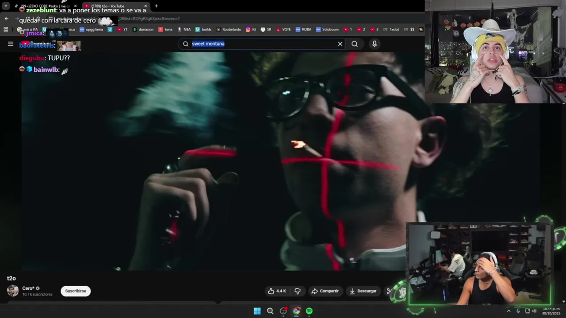Open taskbar app with red notification badge
Screen dimensions: 566x318
(283, 311)
